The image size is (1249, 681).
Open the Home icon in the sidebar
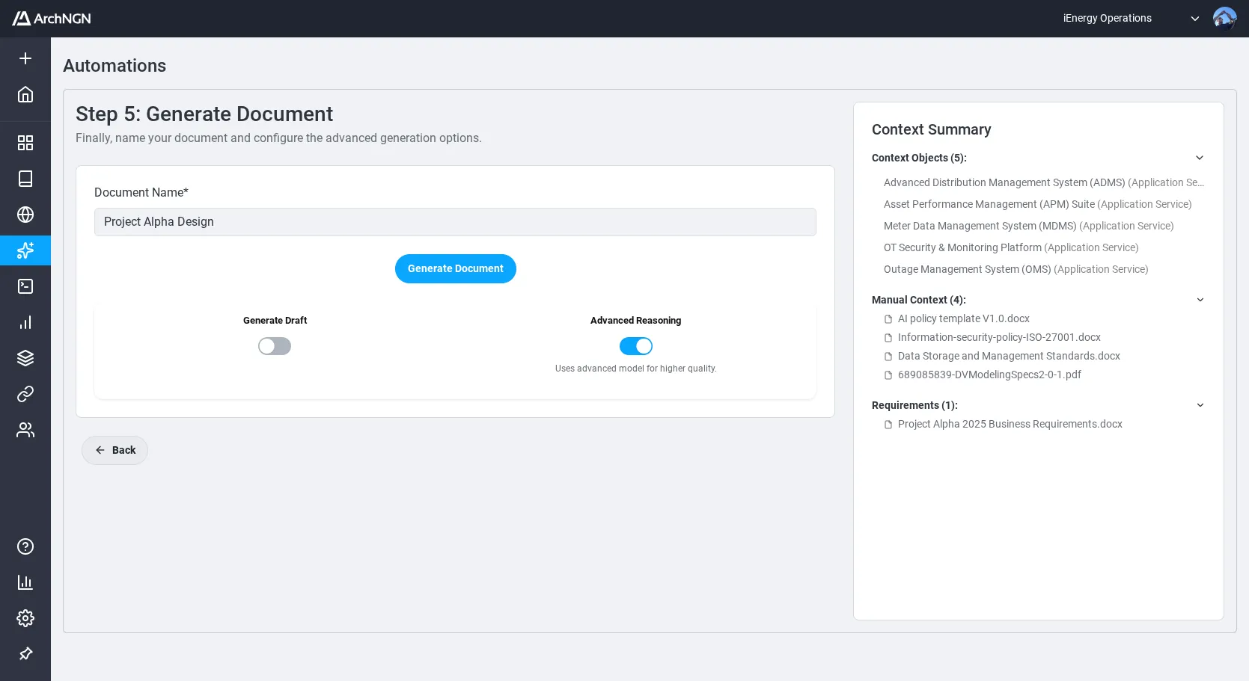click(x=25, y=94)
